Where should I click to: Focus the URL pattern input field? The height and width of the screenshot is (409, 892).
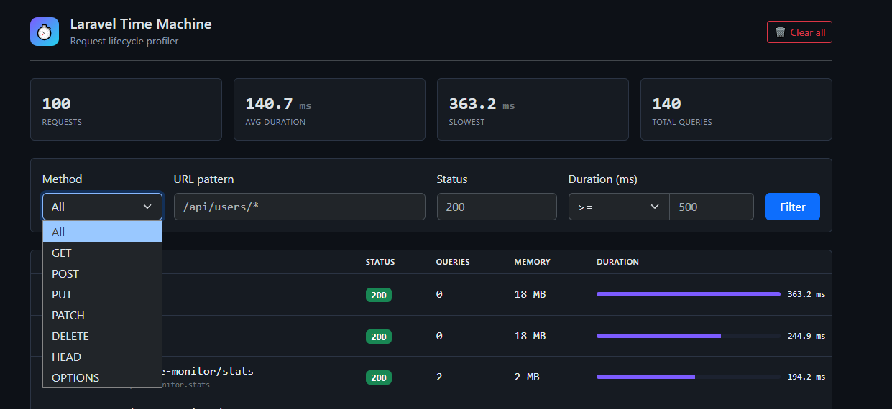300,207
